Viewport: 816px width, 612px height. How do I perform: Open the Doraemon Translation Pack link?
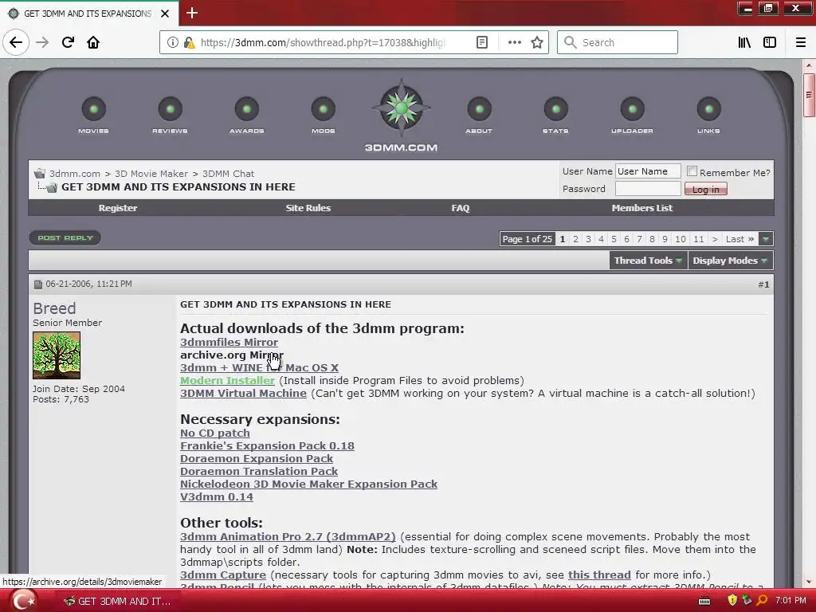click(x=259, y=472)
